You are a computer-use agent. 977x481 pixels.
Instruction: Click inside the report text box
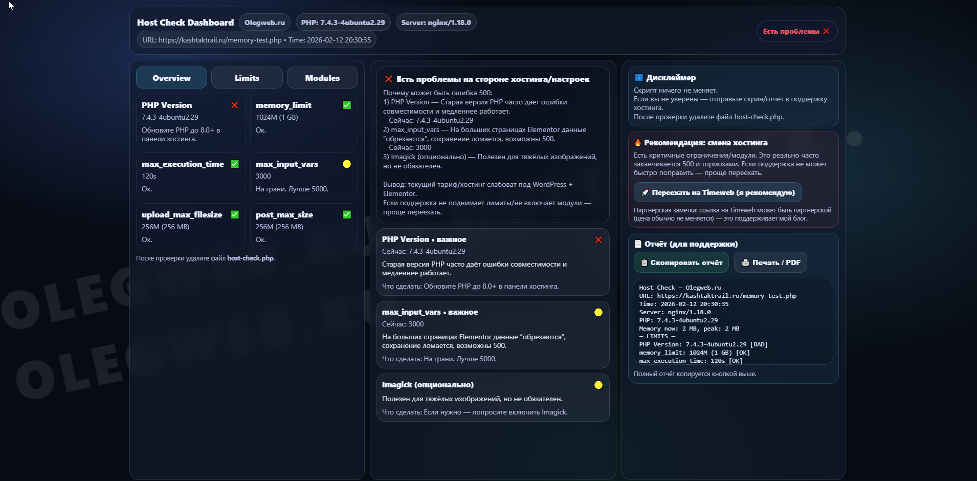pyautogui.click(x=733, y=321)
